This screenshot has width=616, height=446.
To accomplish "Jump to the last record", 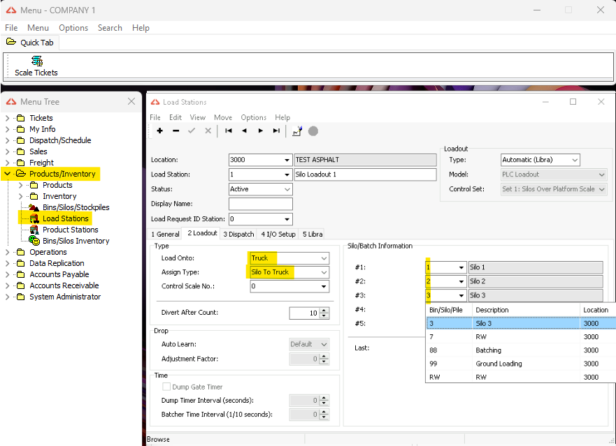I will click(277, 131).
